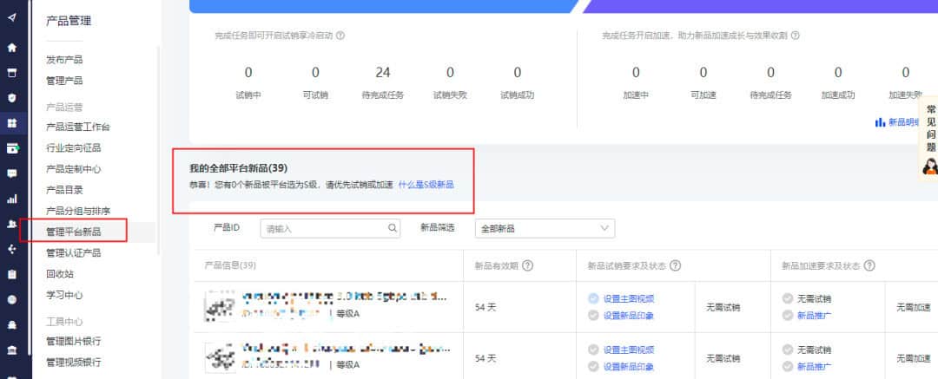Click the 加速成功 count of 0

(x=838, y=73)
